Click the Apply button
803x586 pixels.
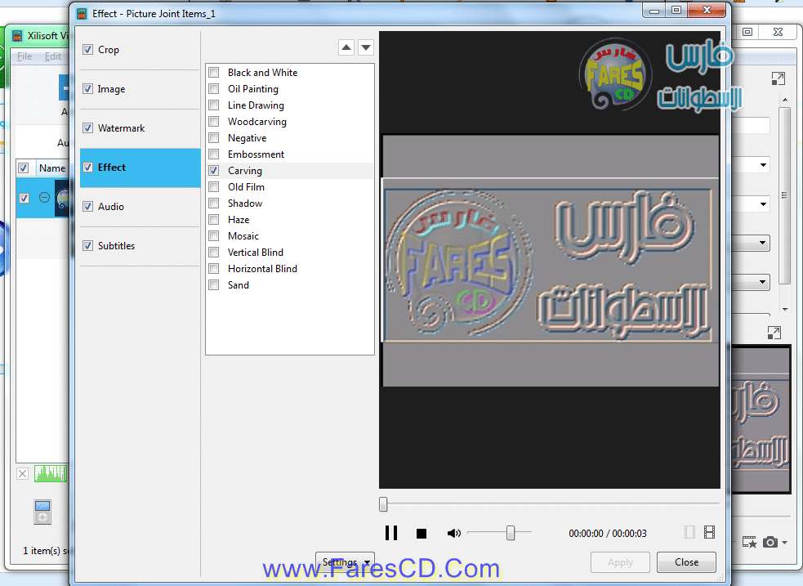point(620,562)
